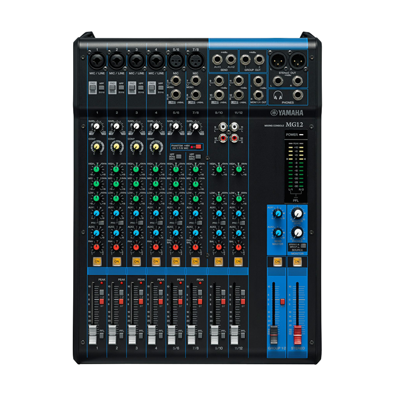Click the white RCA jack for channel 9
The image size is (396, 396).
(x=223, y=126)
